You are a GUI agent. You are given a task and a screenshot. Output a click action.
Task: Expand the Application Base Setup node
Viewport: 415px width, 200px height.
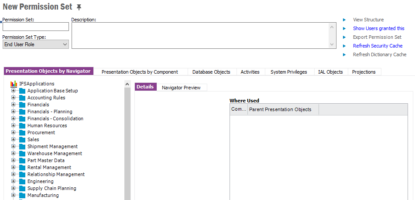pos(14,91)
